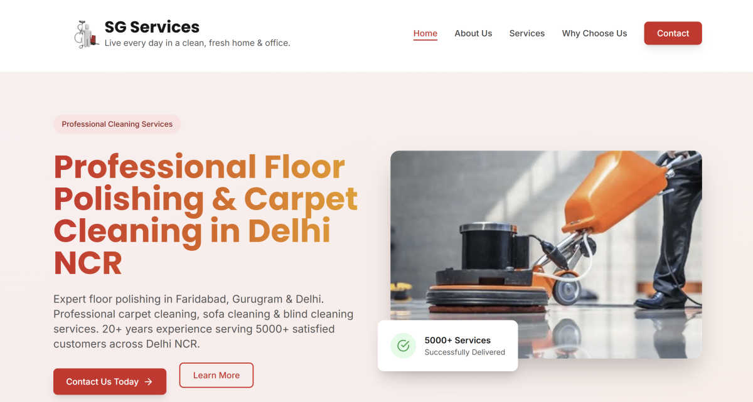Image resolution: width=753 pixels, height=402 pixels.
Task: Open the Home nav link
Action: point(425,33)
